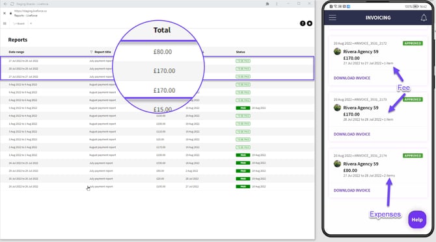Click the padlock site-info icon

point(11,13)
